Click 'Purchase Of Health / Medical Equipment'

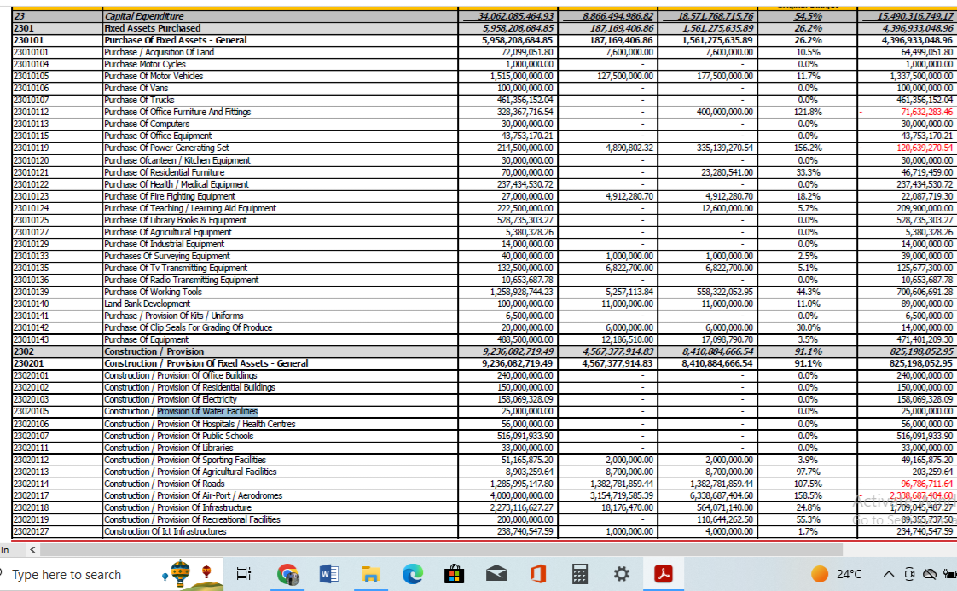point(177,184)
